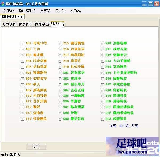Check the S07 贴身紧逼 box
This screenshot has width=160, height=157.
[x=60, y=107]
